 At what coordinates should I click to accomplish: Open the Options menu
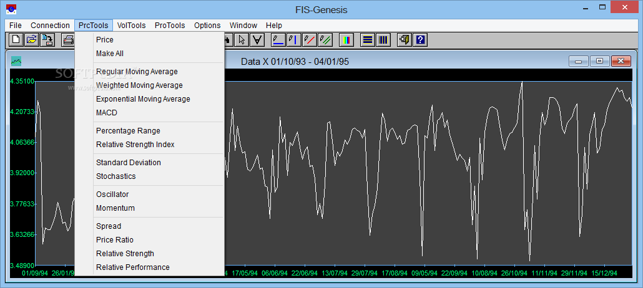207,26
